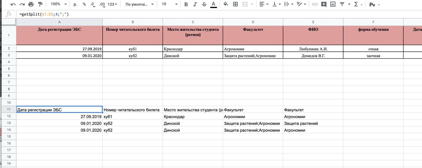This screenshot has height=168, width=422.
Task: Select cell 'Динской' in row 14
Action: [x=193, y=130]
